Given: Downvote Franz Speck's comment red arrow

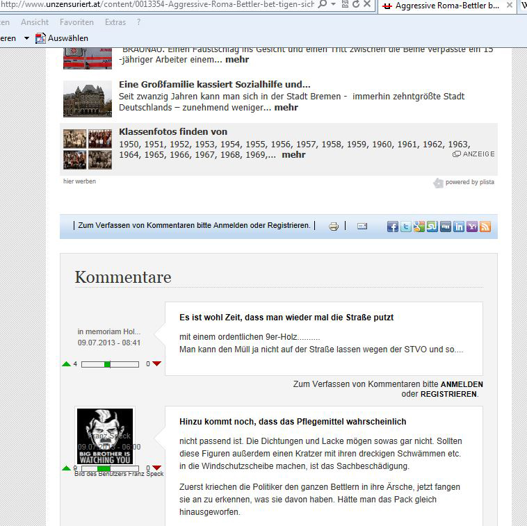Looking at the screenshot, I should pos(156,468).
